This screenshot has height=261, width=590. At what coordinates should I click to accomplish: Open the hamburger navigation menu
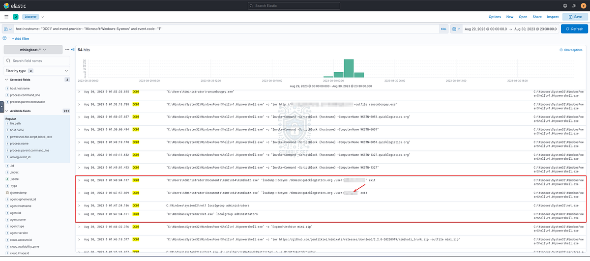pyautogui.click(x=6, y=17)
